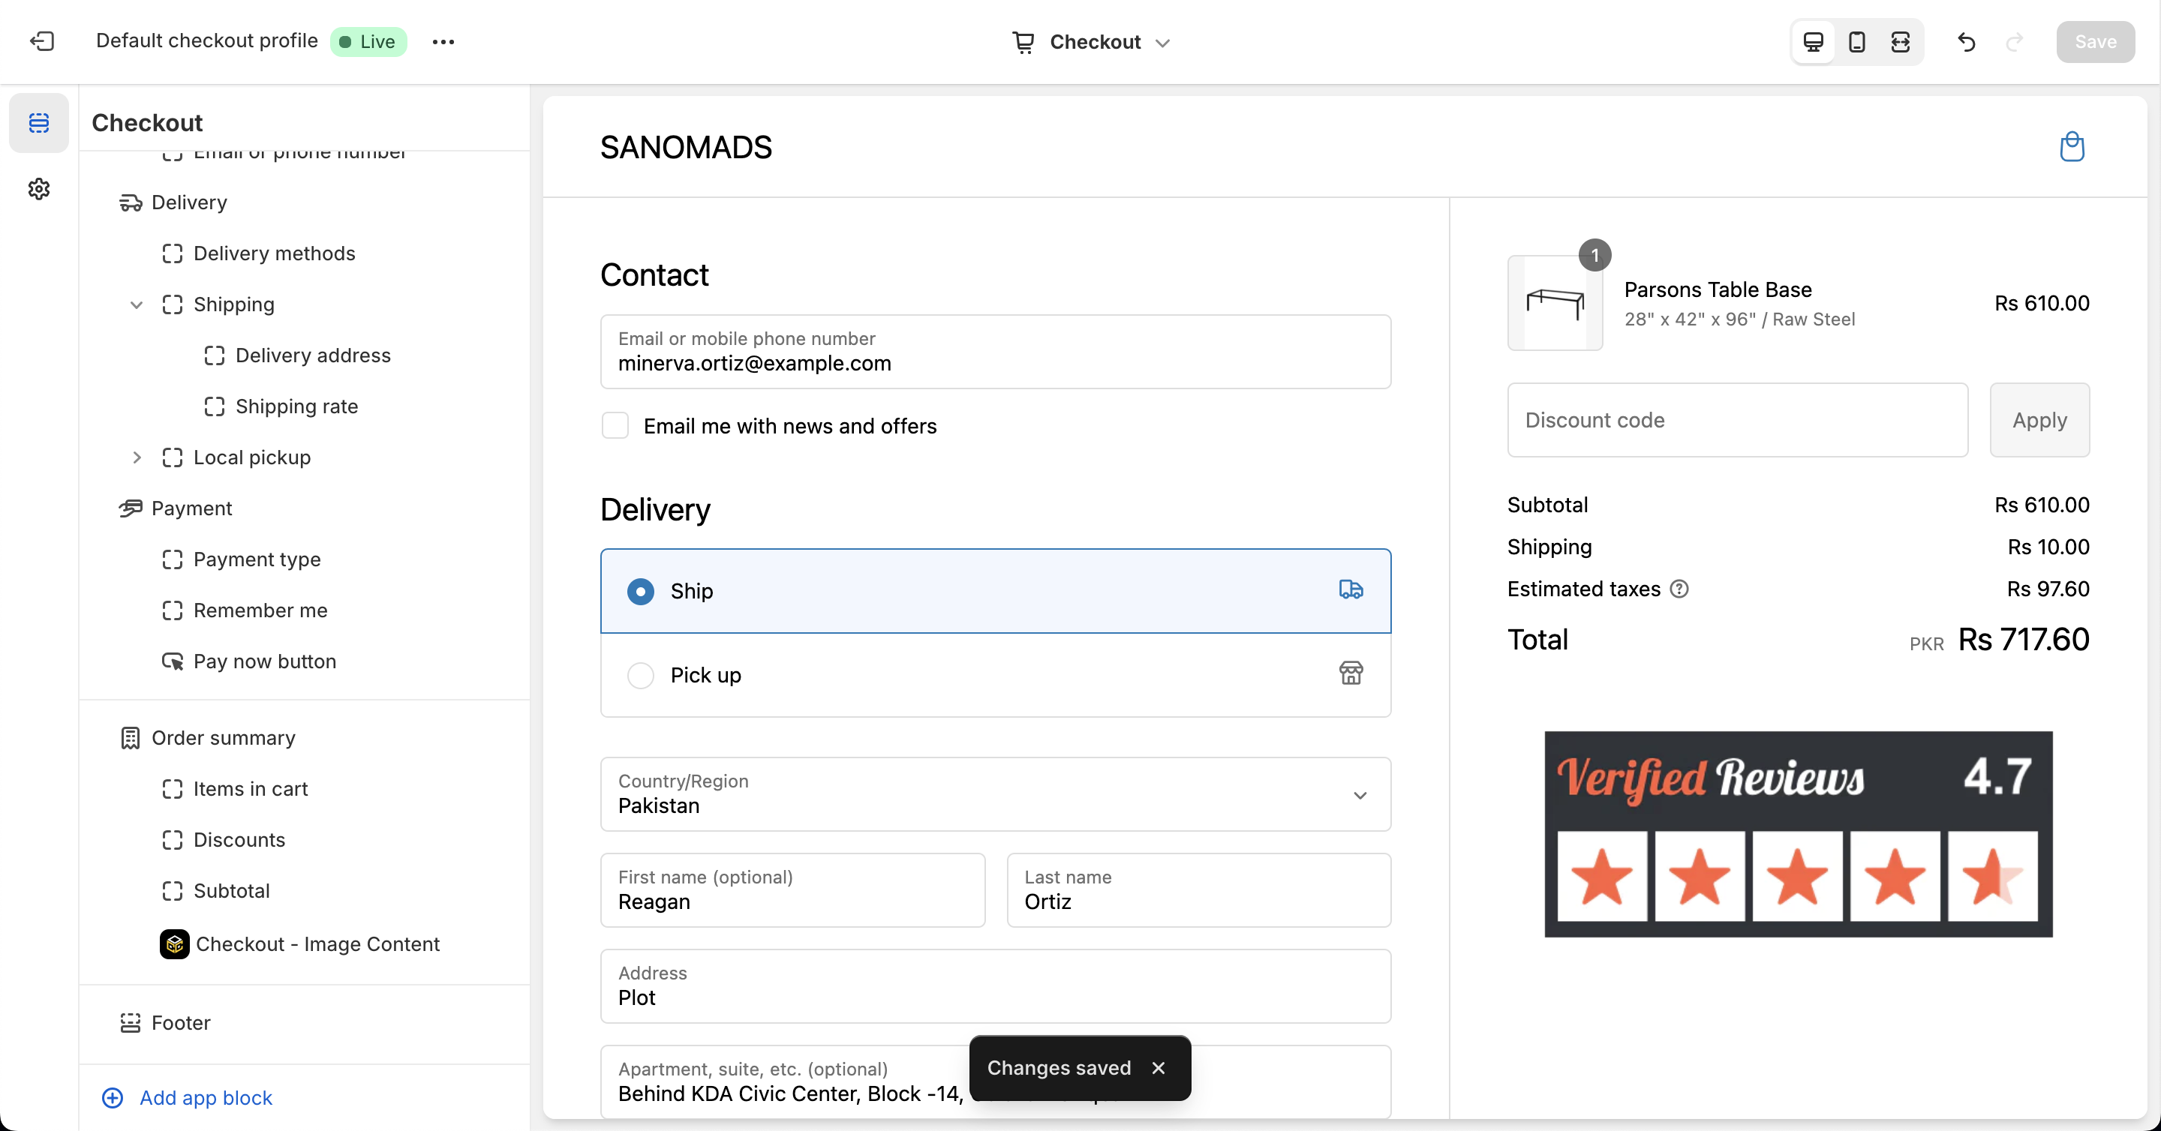
Task: Click the Verified Reviews banner image
Action: coord(1799,834)
